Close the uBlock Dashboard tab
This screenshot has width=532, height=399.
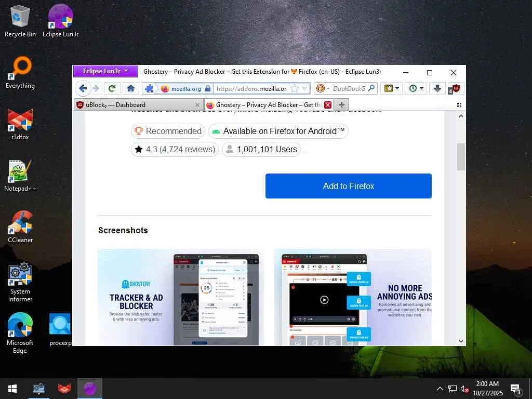[x=197, y=105]
